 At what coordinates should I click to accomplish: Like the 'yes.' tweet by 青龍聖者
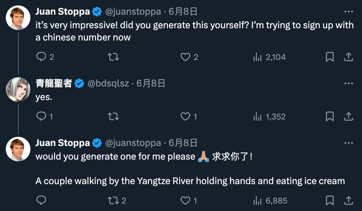185,117
